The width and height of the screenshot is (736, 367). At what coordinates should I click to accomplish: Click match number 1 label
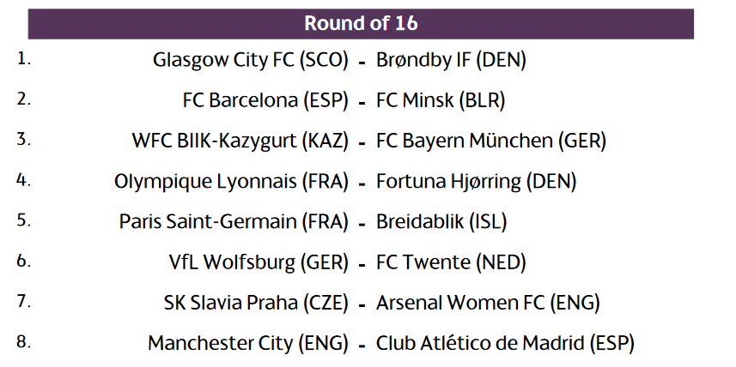[x=23, y=58]
